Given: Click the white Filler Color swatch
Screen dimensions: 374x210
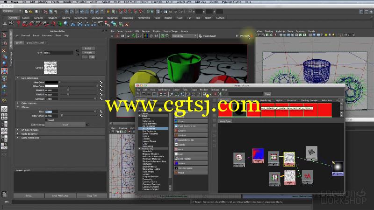Looking at the screenshot, I should click(51, 86).
